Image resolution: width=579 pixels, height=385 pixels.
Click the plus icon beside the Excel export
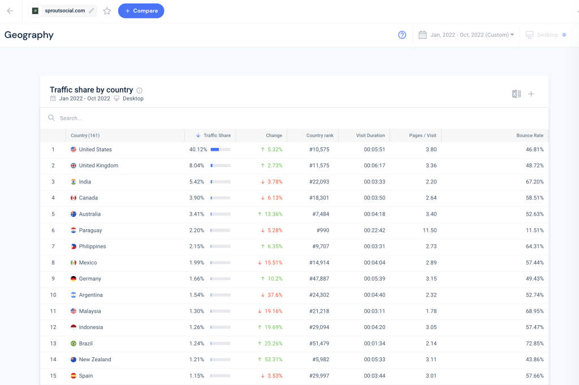(x=532, y=94)
